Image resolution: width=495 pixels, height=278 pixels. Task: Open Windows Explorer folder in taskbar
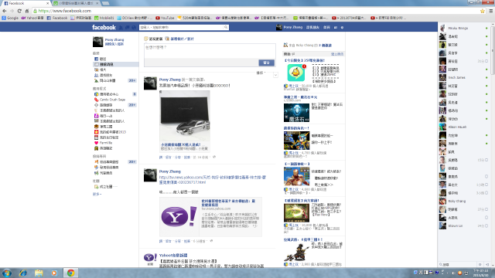coord(39,273)
